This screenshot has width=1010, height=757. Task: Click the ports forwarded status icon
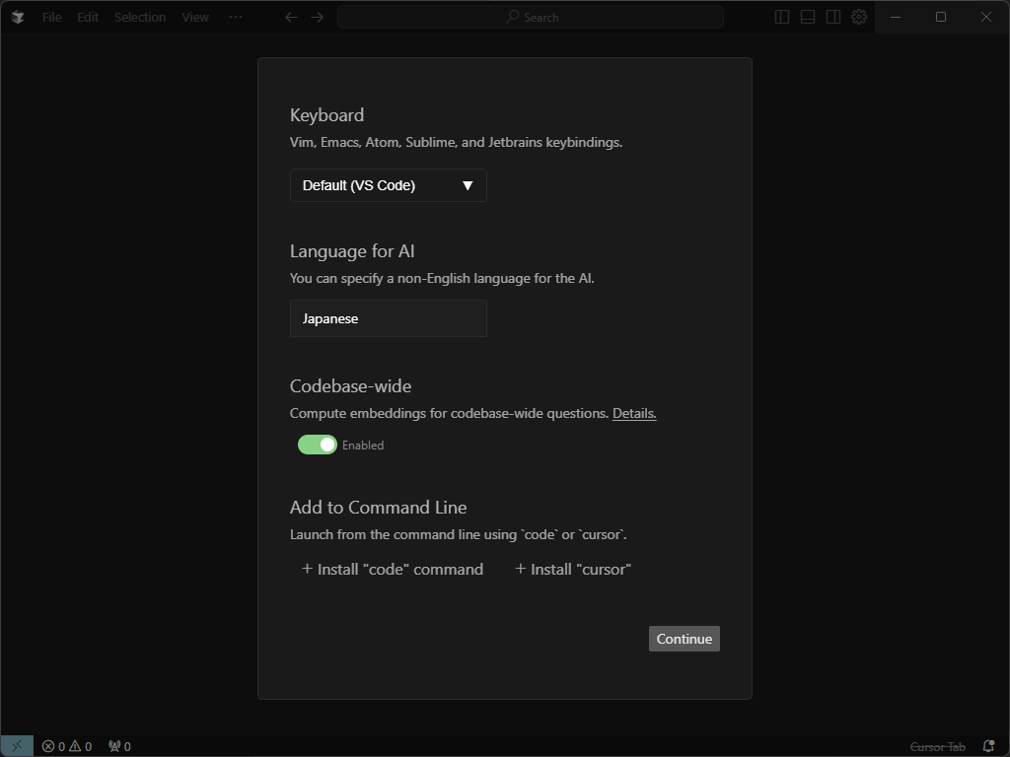(119, 746)
